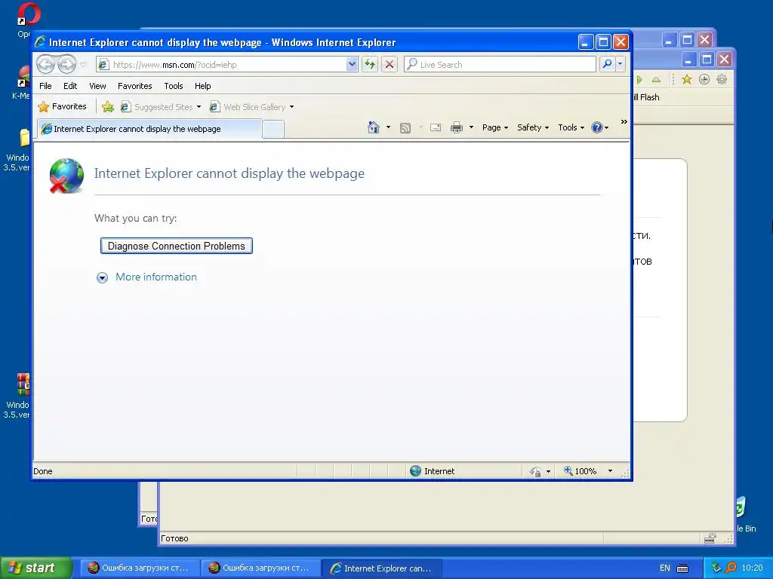Click the Start button

pos(35,568)
